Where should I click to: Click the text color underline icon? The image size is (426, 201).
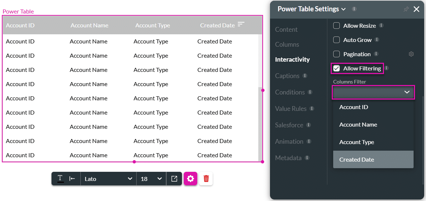pos(60,179)
